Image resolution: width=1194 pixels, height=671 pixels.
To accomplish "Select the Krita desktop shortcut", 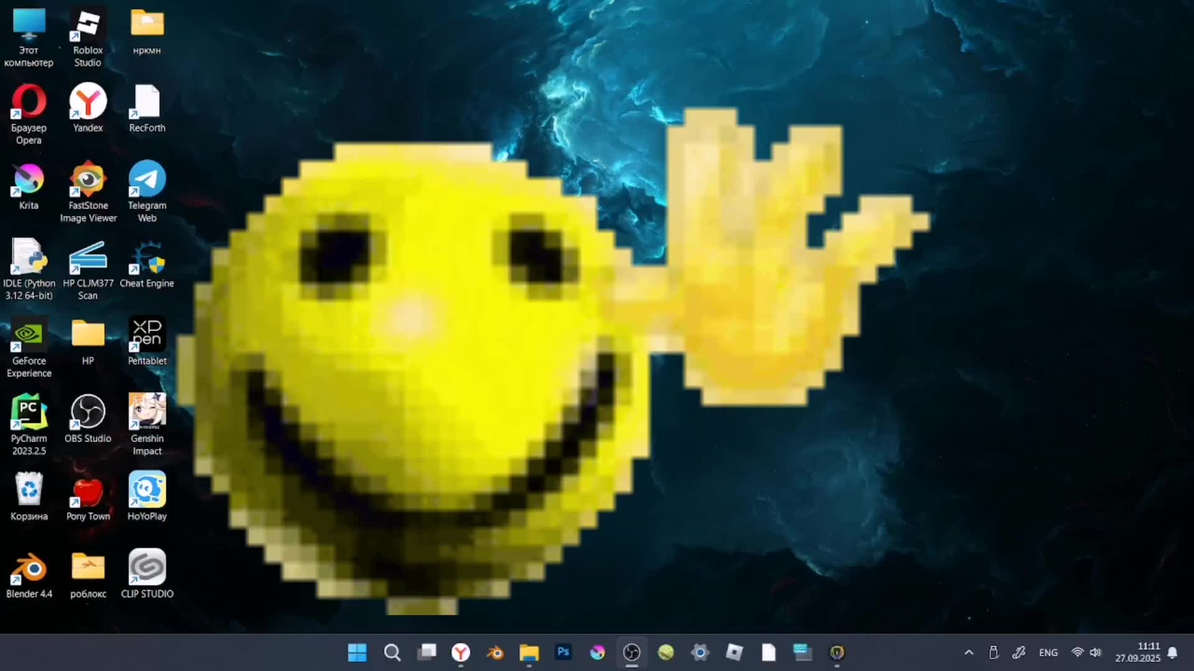I will point(29,186).
